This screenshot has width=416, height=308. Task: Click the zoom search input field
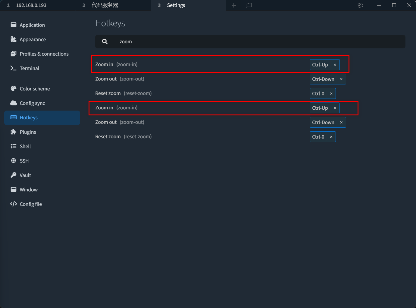pos(250,41)
